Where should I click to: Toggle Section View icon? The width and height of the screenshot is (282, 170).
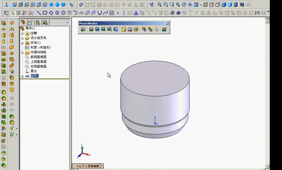242,5
